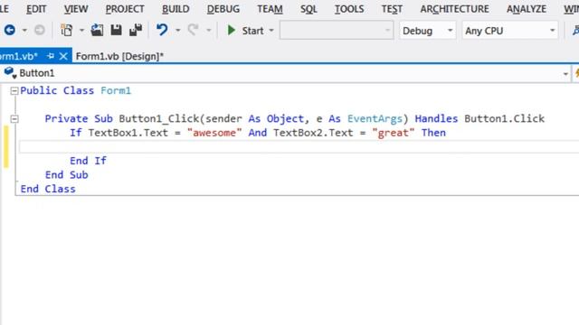Close the Form1.vb code tab
Screen dimensions: 579x325
click(63, 56)
